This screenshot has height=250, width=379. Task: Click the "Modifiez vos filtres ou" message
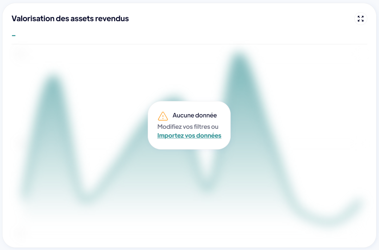tap(188, 127)
